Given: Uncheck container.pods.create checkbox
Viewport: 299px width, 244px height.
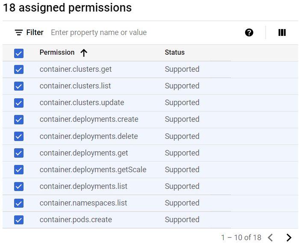Looking at the screenshot, I should 19,220.
